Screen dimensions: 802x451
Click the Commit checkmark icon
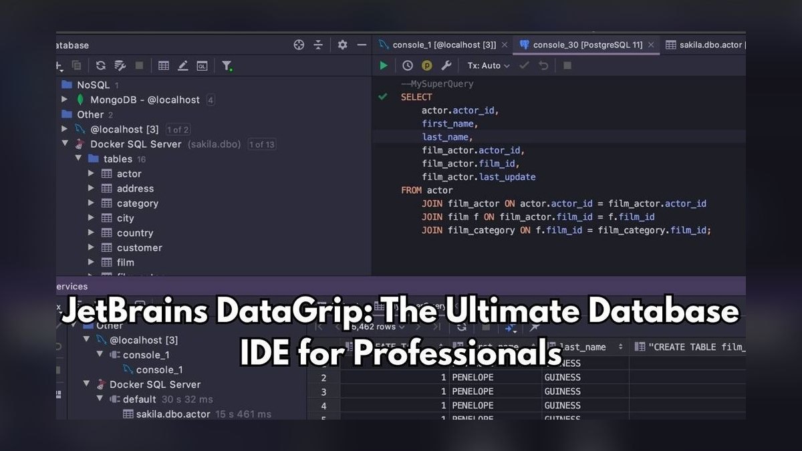point(524,65)
